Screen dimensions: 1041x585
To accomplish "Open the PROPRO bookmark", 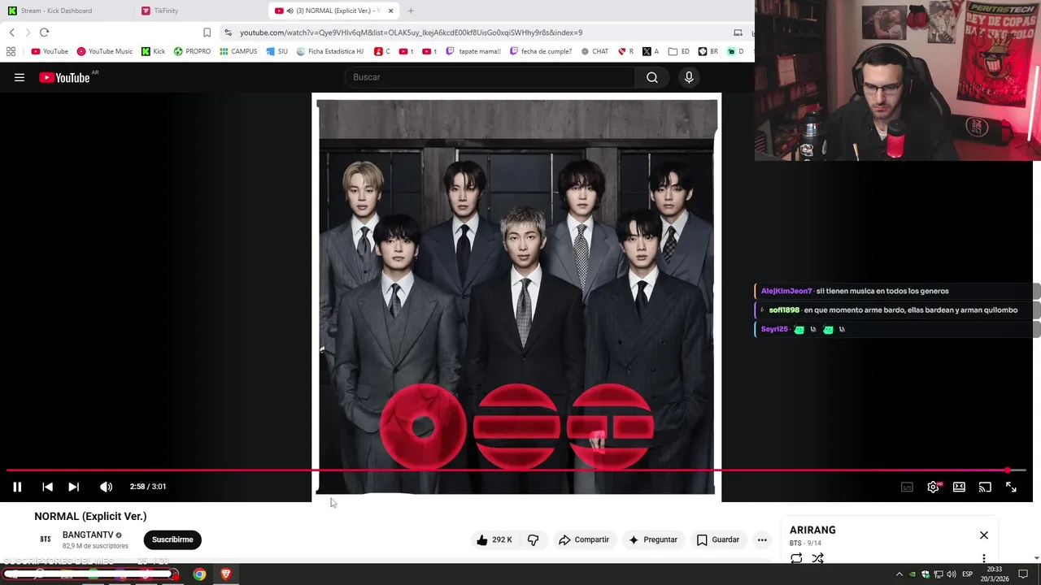I will (x=192, y=51).
